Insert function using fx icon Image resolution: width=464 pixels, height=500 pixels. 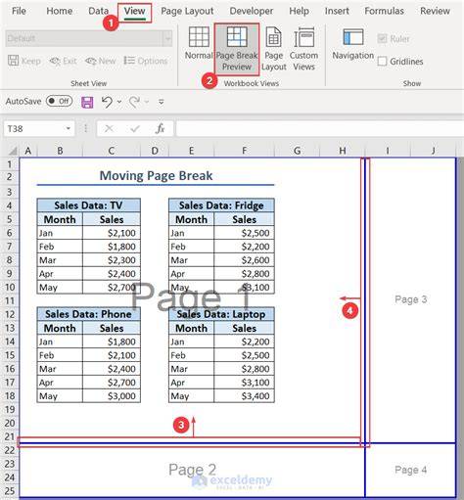160,129
